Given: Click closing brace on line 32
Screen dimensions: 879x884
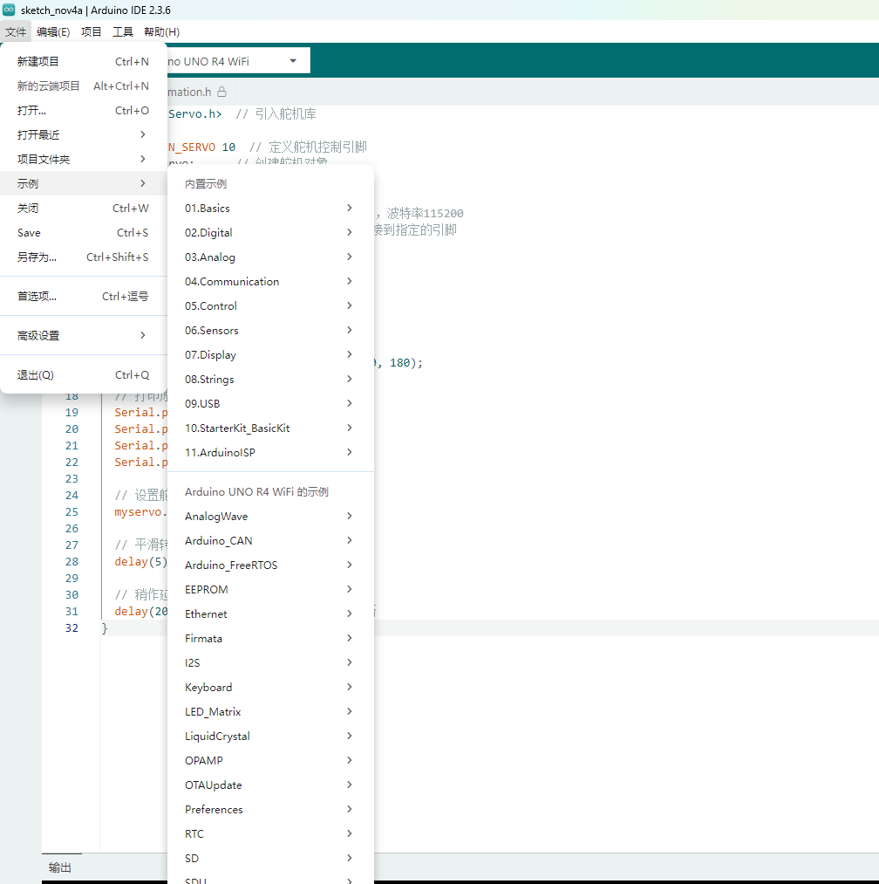Looking at the screenshot, I should [x=105, y=628].
